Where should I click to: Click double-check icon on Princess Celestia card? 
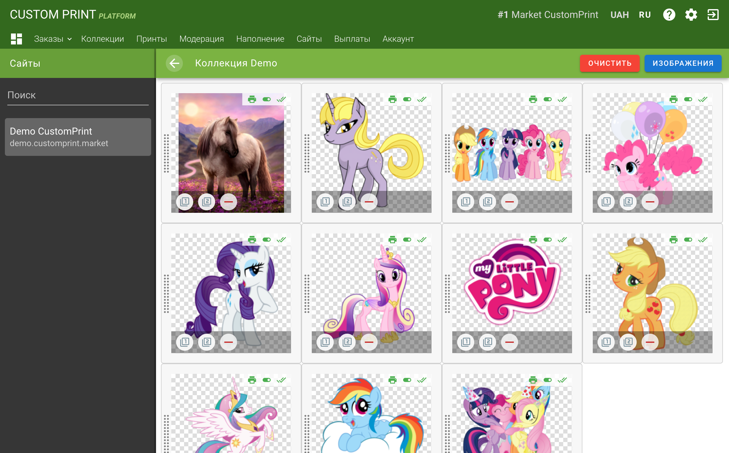(281, 380)
